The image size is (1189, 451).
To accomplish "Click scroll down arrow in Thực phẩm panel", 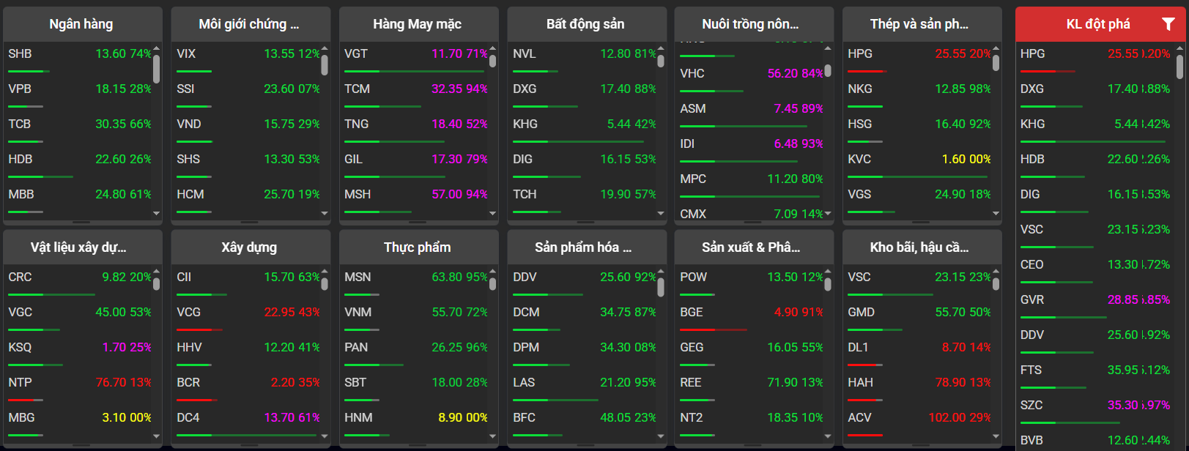I will click(492, 436).
